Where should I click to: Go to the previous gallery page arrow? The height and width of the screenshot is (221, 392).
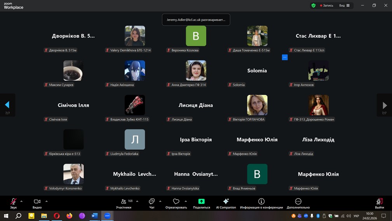click(7, 105)
